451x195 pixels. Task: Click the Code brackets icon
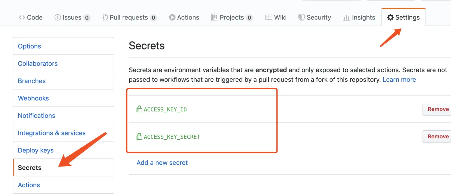[x=22, y=17]
